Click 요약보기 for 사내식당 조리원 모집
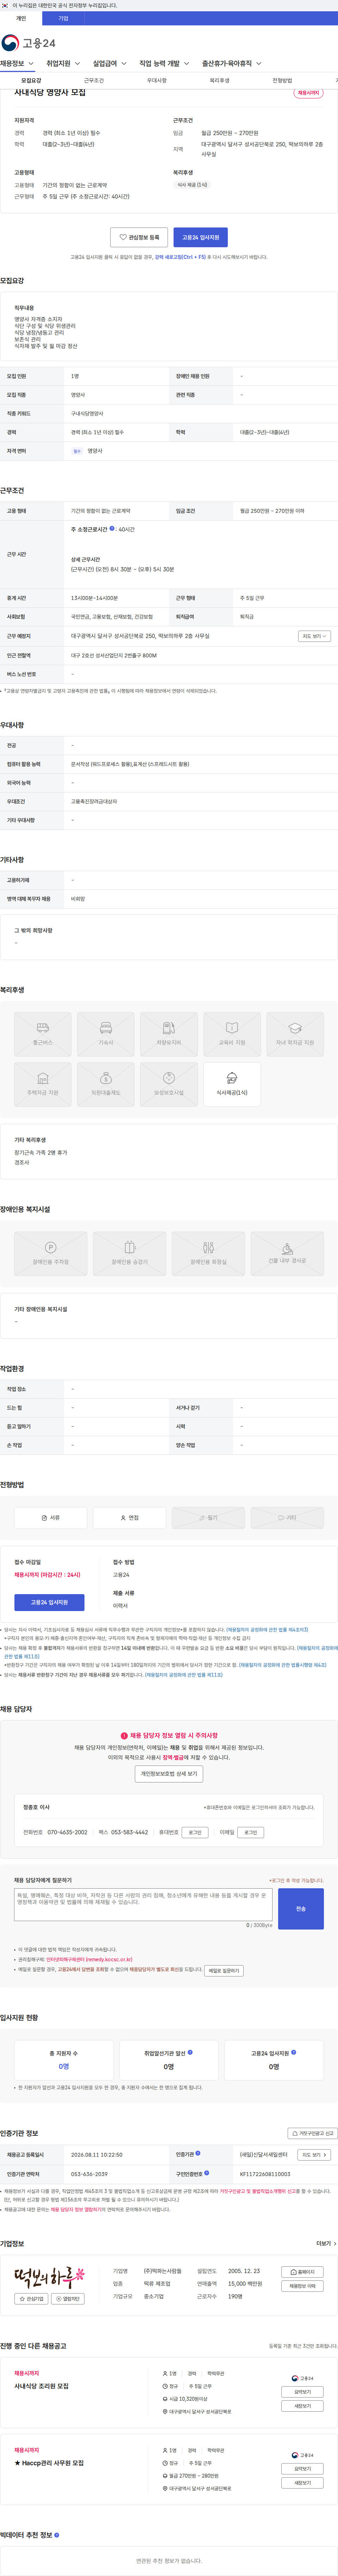This screenshot has width=338, height=2576. click(302, 2392)
